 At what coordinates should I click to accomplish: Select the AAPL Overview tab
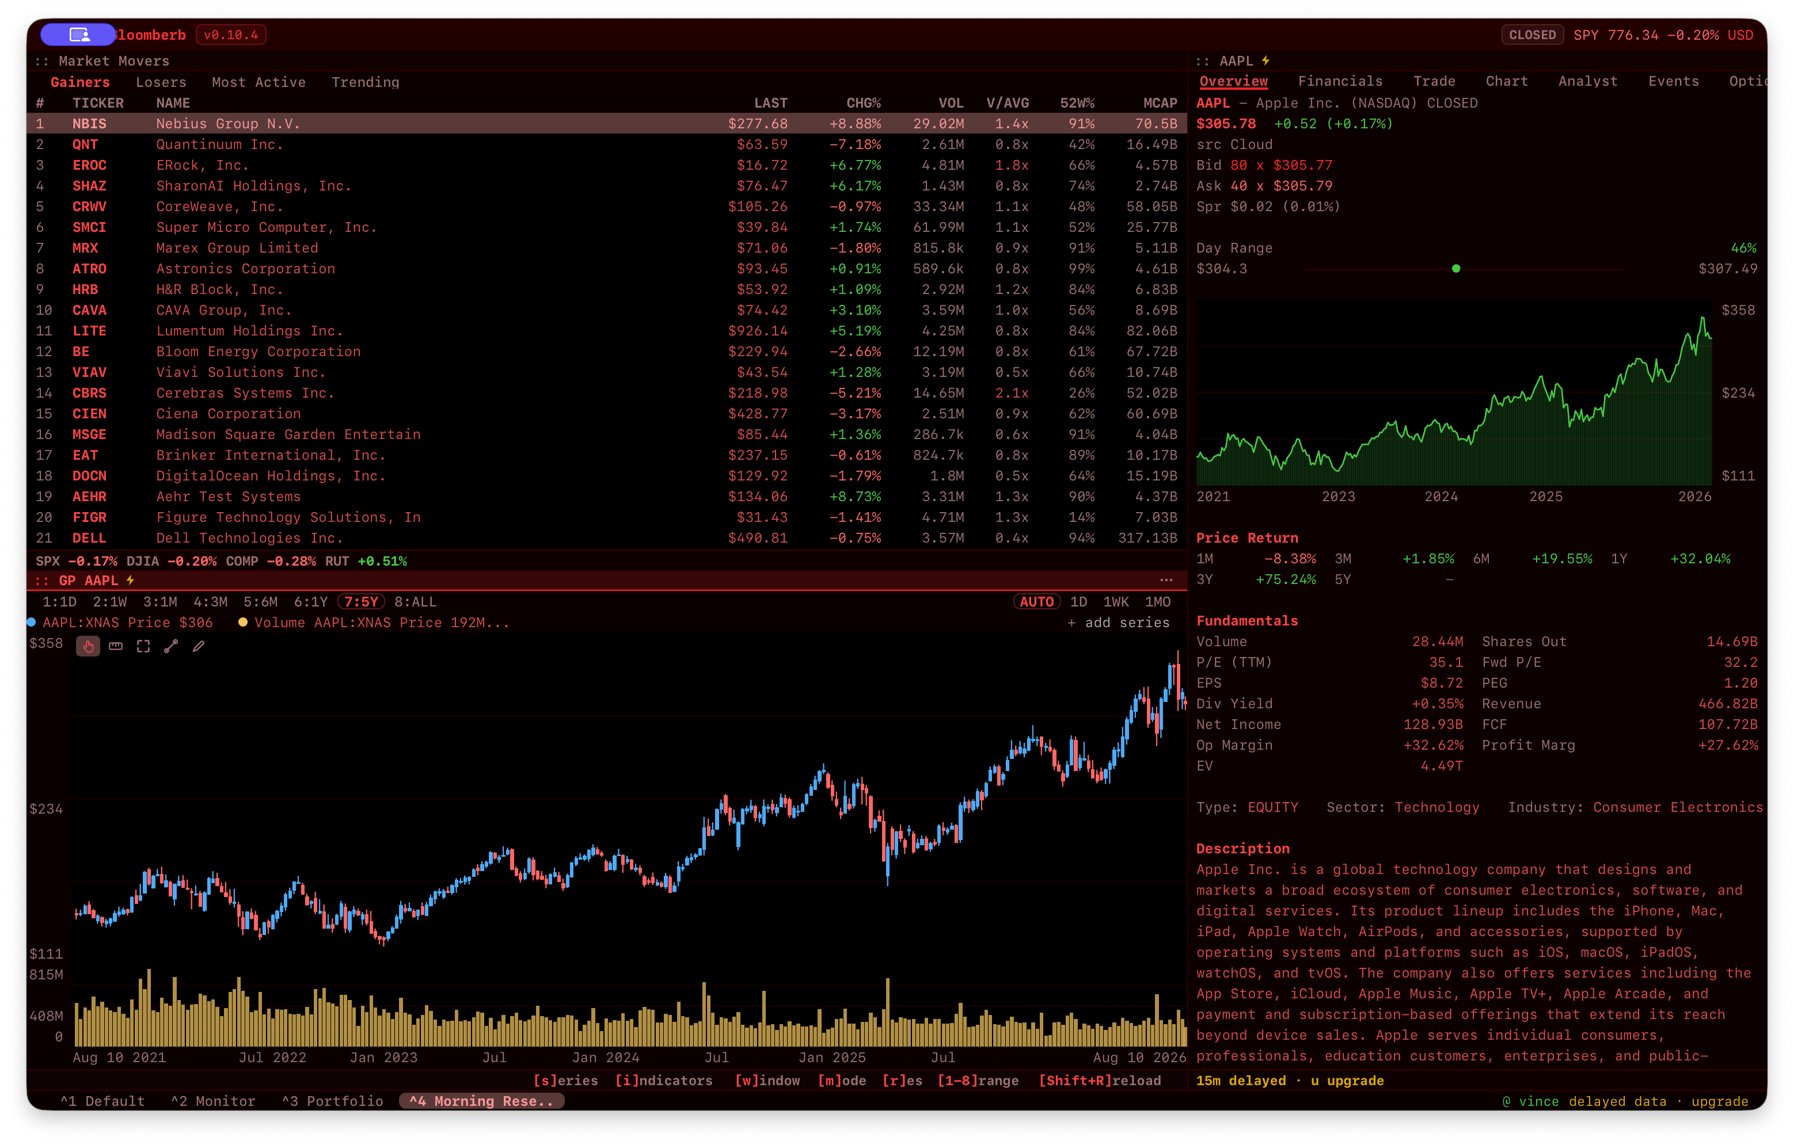pyautogui.click(x=1233, y=81)
